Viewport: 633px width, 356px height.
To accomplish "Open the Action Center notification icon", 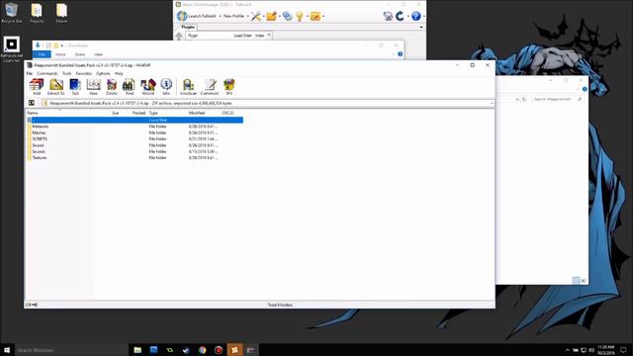I will click(x=623, y=350).
